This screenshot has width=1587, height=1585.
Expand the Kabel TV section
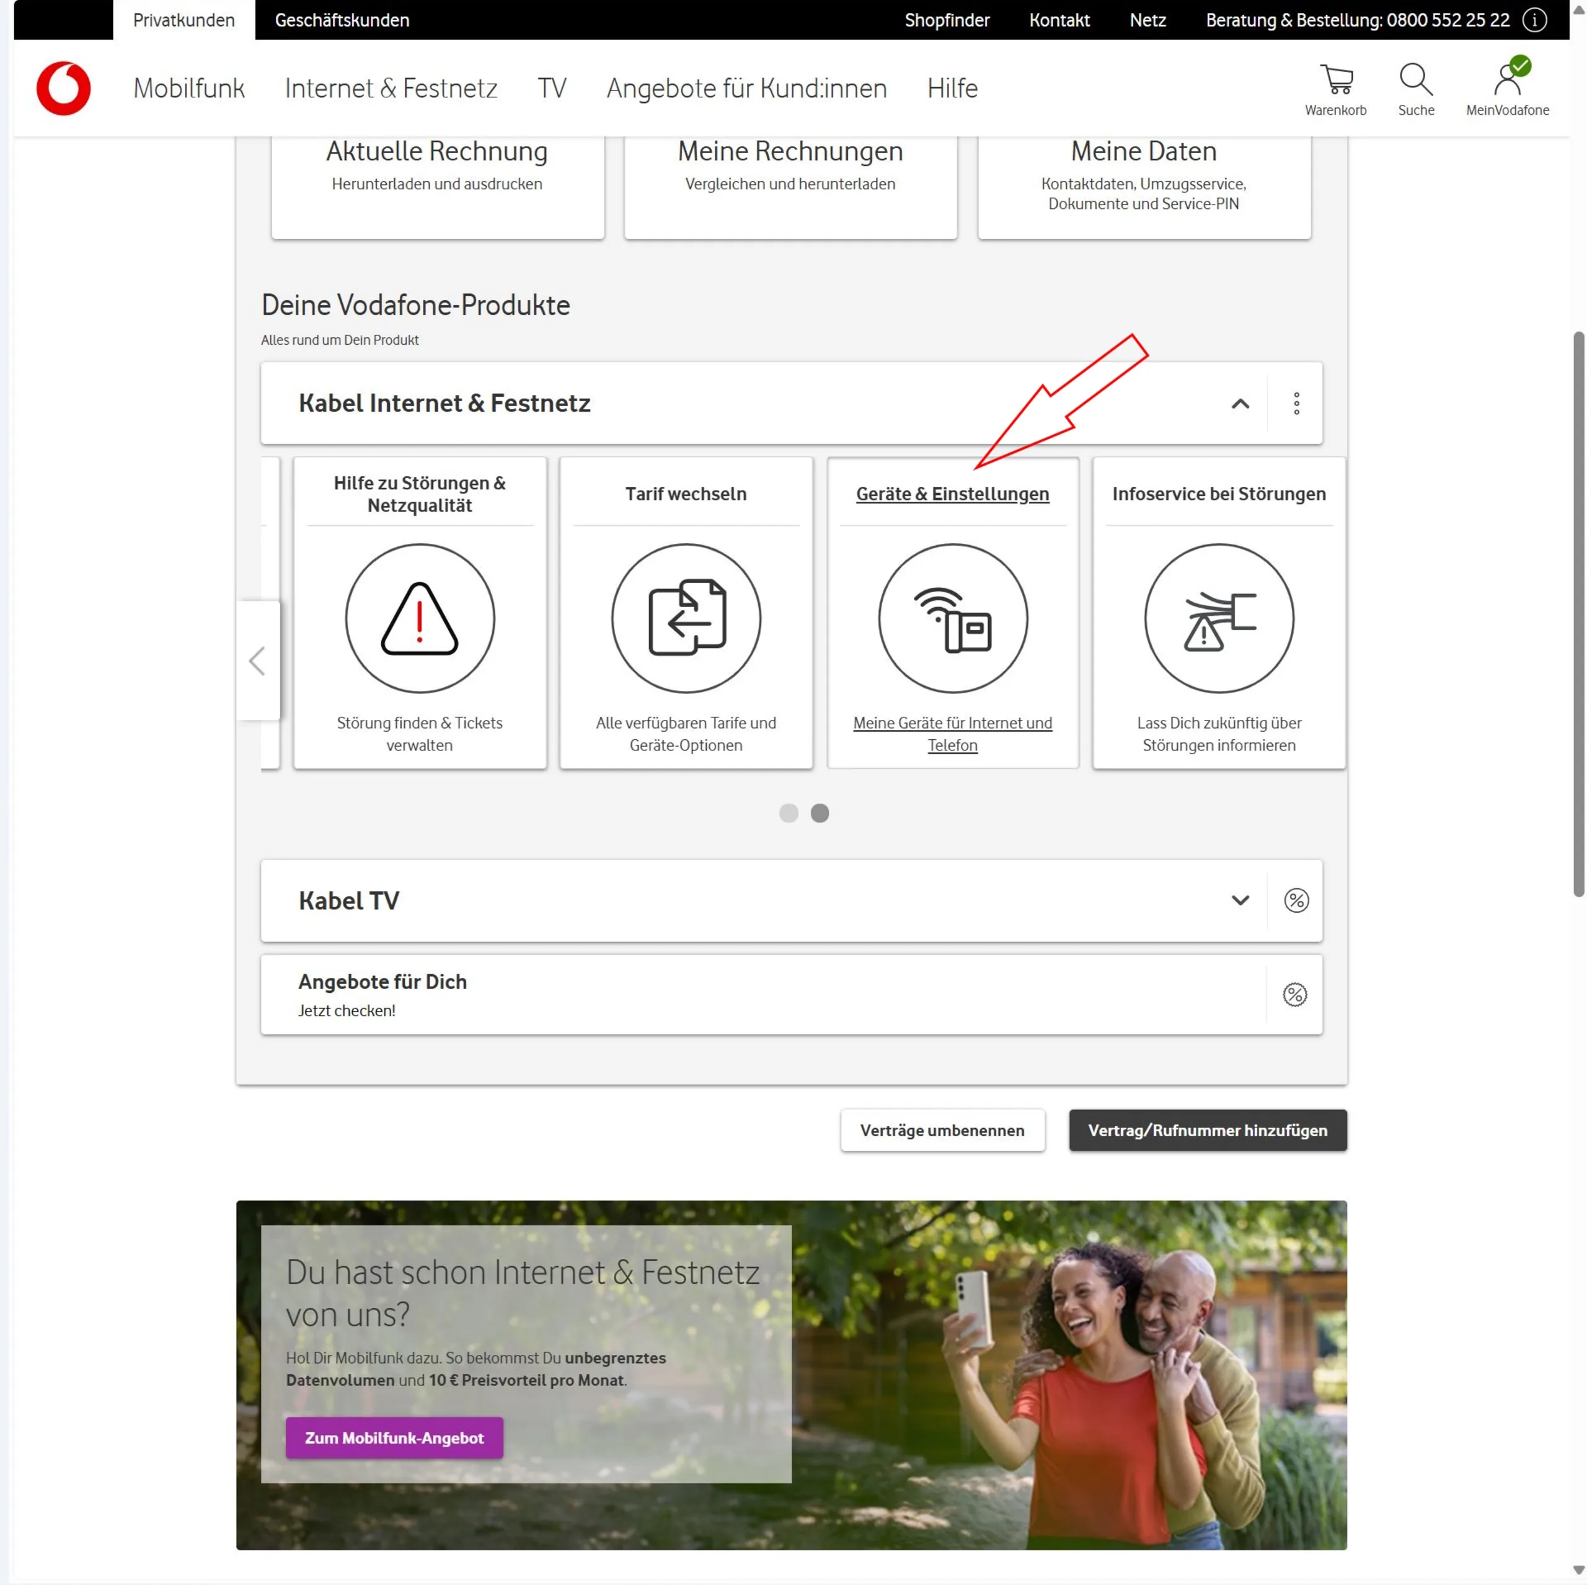pos(1240,900)
